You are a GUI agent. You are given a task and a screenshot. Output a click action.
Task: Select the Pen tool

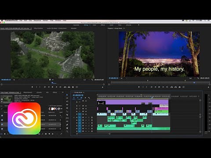[67, 125]
